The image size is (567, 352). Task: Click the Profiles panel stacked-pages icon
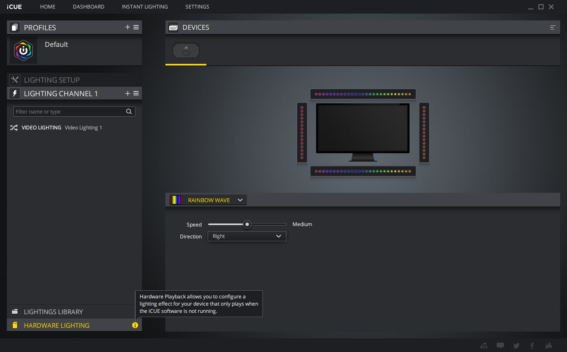15,28
